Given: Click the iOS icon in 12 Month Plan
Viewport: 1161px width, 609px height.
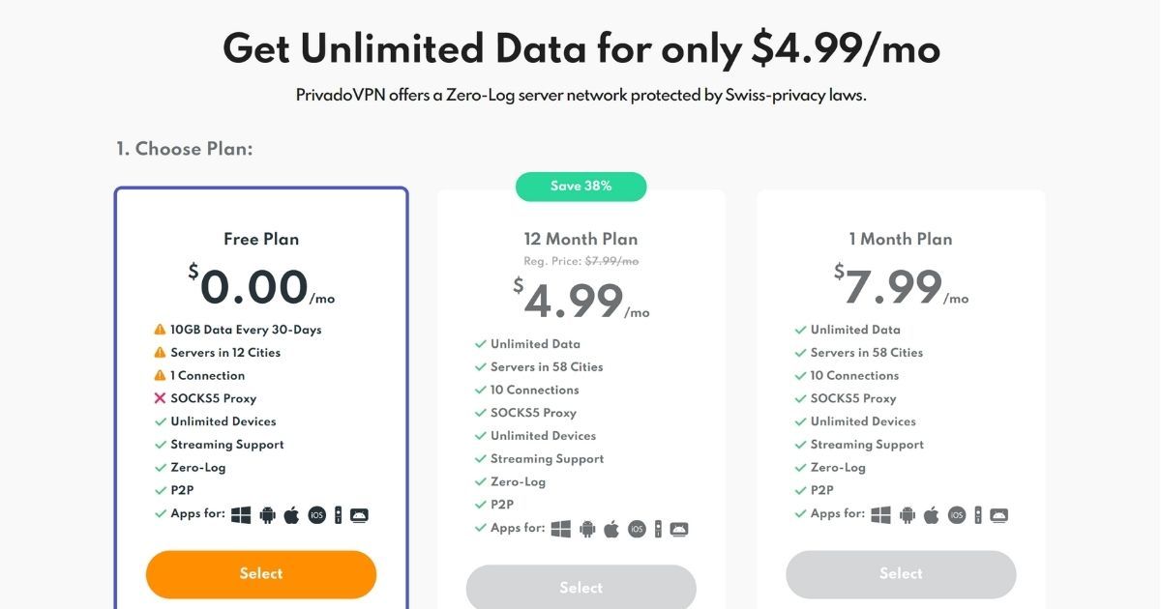Looking at the screenshot, I should (x=637, y=530).
